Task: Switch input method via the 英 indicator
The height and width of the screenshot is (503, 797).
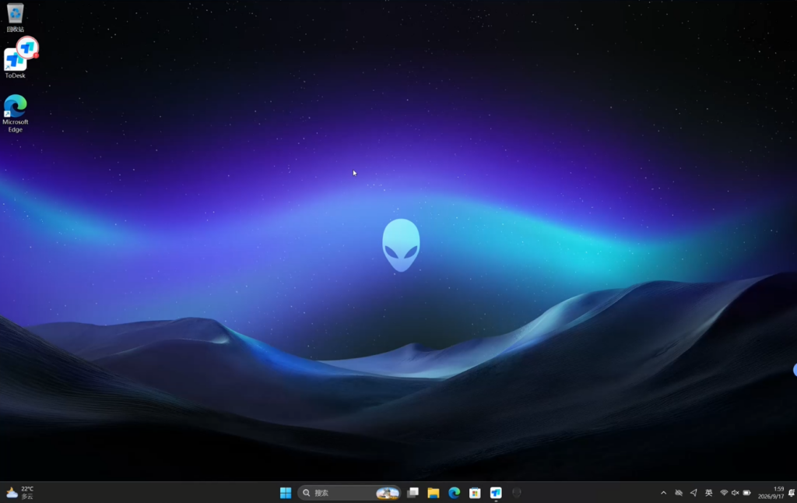Action: pos(708,492)
